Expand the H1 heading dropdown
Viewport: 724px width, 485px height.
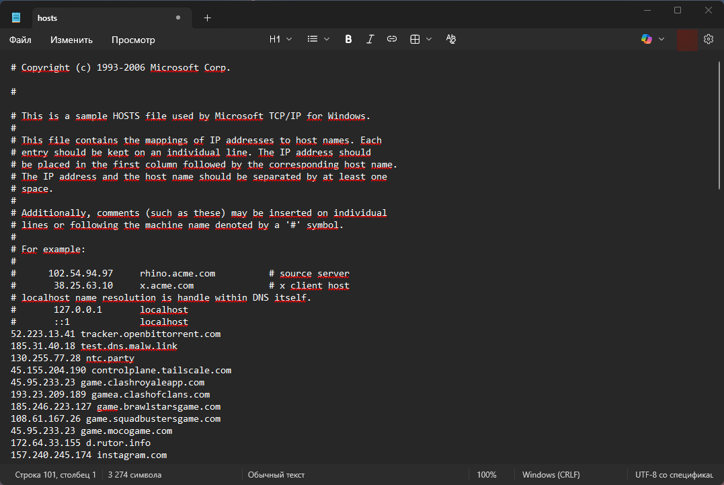click(280, 40)
